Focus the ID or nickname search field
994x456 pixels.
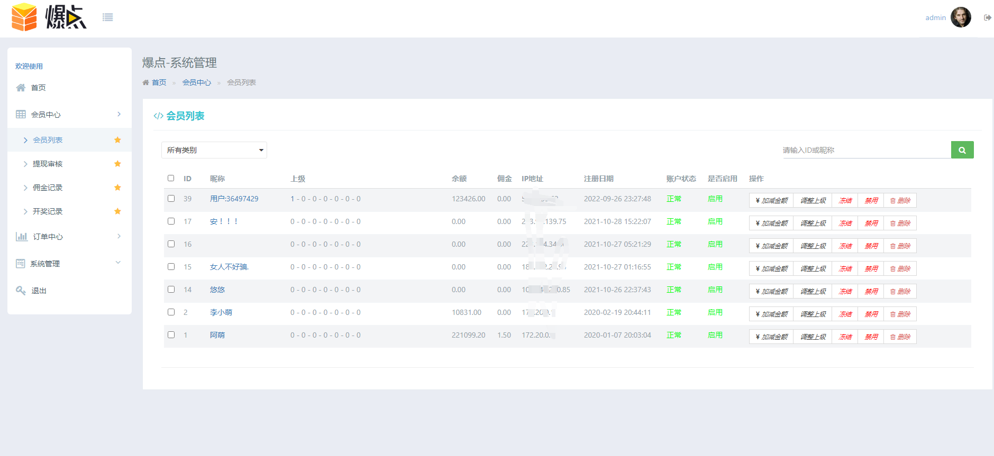865,150
